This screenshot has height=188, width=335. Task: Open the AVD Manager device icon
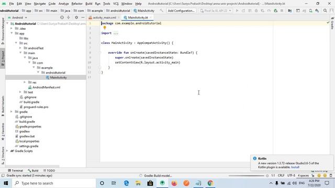click(310, 10)
